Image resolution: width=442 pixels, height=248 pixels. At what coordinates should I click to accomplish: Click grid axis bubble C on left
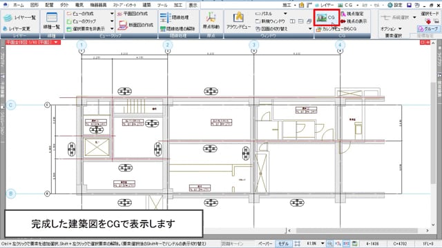tap(11, 105)
